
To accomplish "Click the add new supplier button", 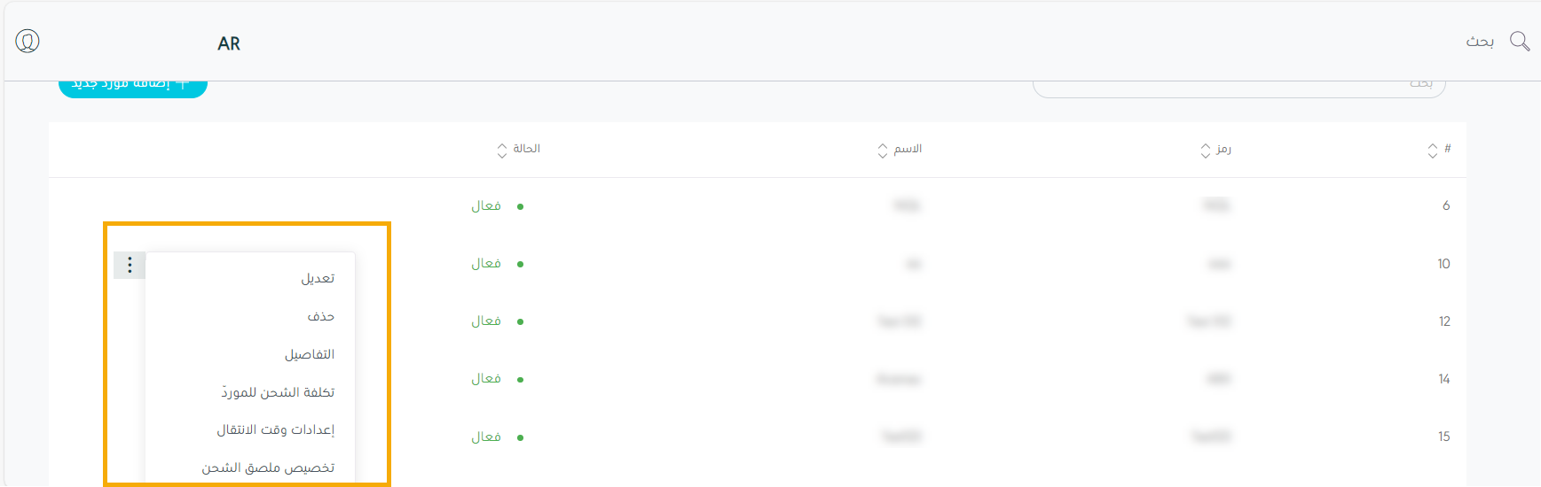I will pyautogui.click(x=133, y=86).
